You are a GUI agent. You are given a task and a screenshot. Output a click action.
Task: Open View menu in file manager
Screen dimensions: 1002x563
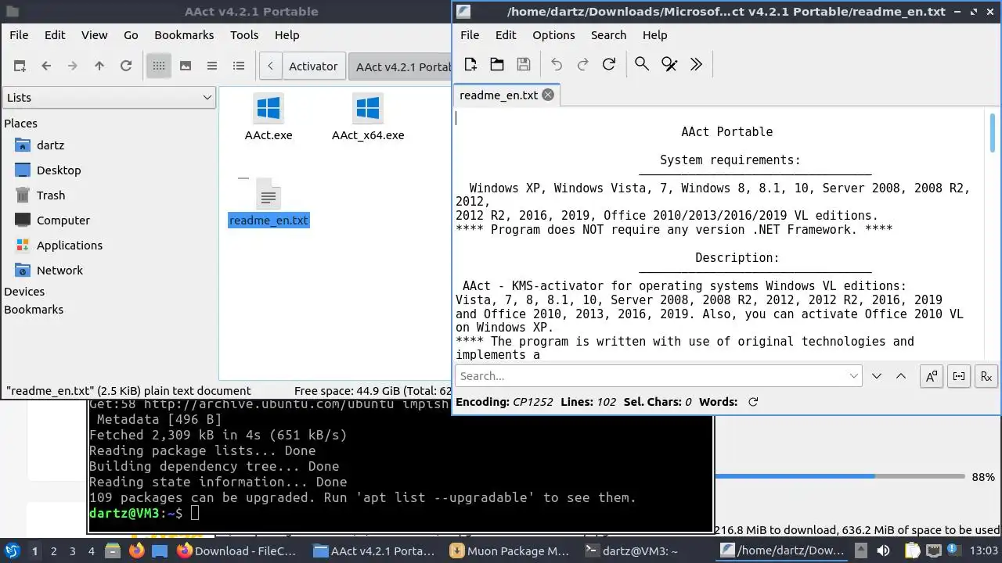pos(95,35)
